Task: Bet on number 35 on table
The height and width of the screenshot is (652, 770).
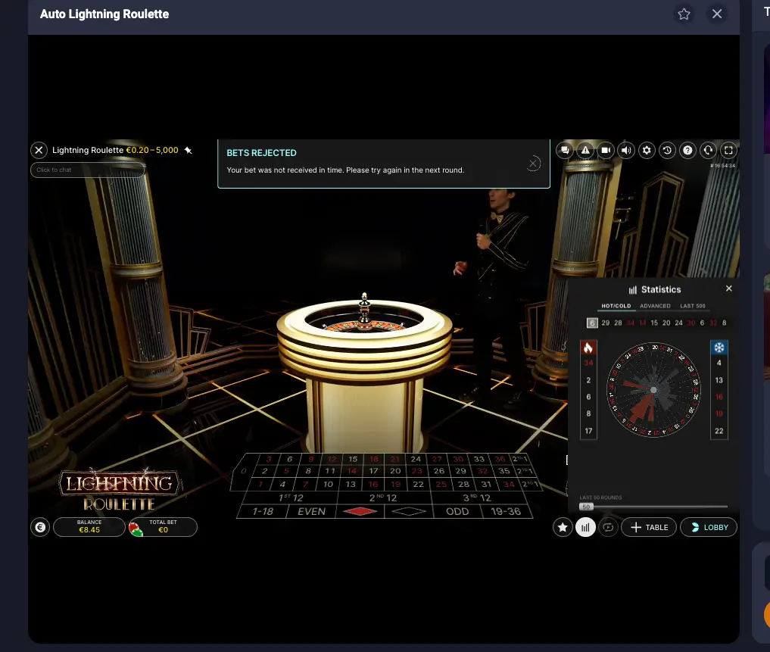Action: point(503,471)
